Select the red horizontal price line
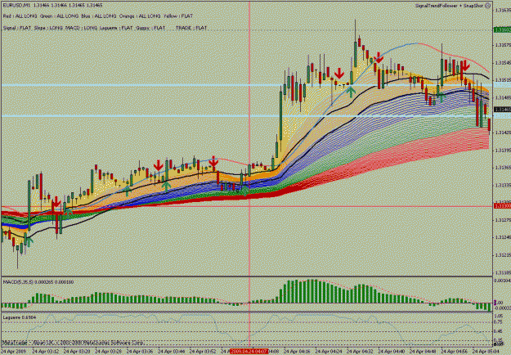The image size is (511, 355). tap(247, 206)
